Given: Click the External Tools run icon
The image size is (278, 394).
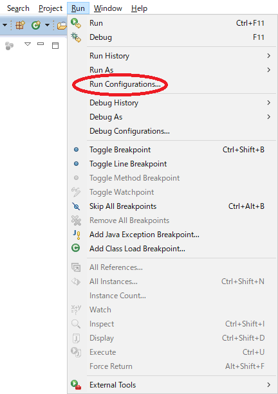Looking at the screenshot, I should pyautogui.click(x=76, y=385).
